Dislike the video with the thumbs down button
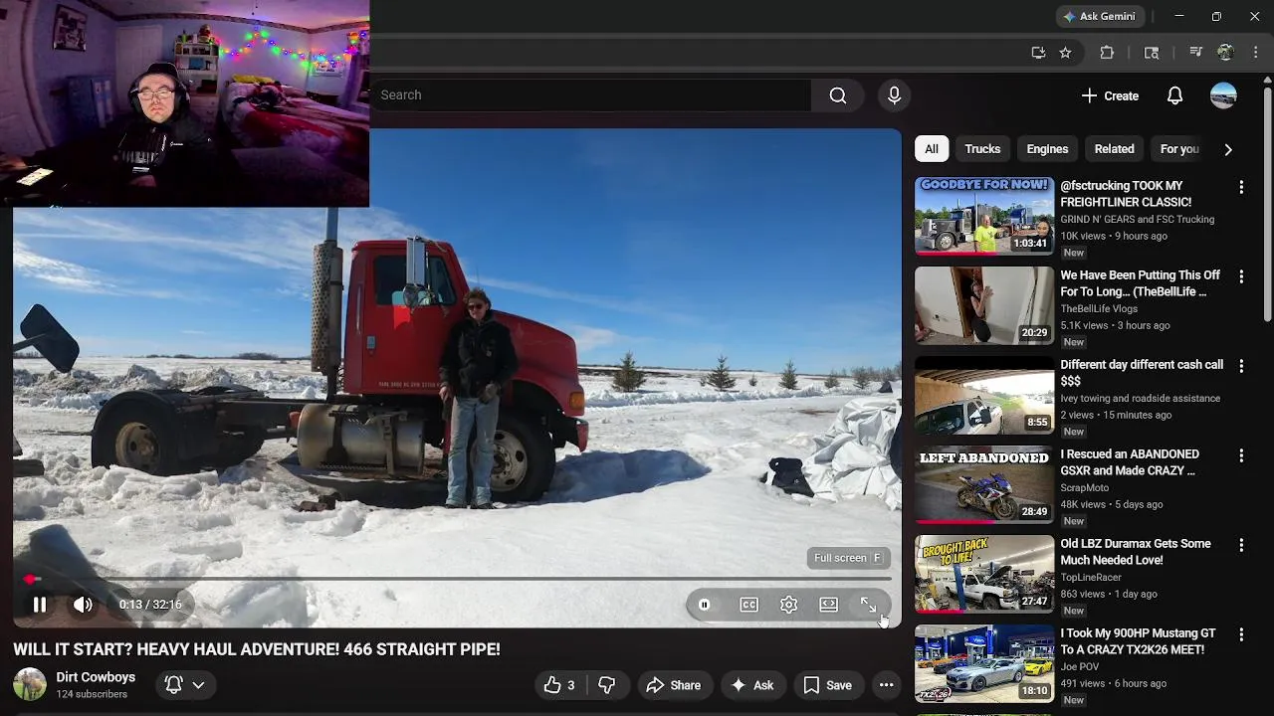The width and height of the screenshot is (1274, 716). tap(606, 685)
